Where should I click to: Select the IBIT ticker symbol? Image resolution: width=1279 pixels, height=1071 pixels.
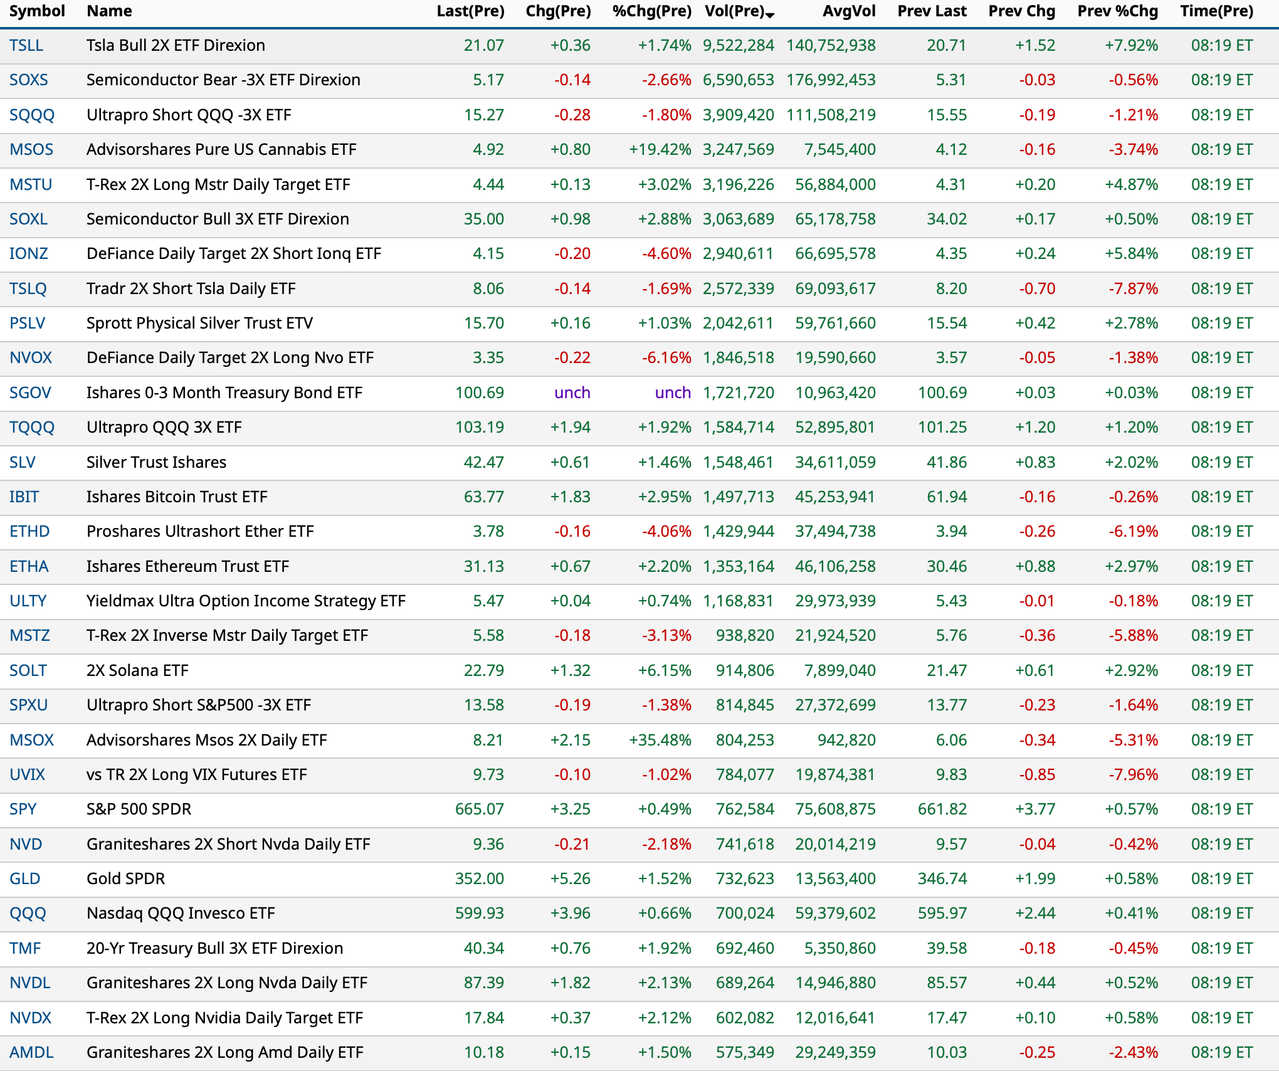(x=24, y=497)
